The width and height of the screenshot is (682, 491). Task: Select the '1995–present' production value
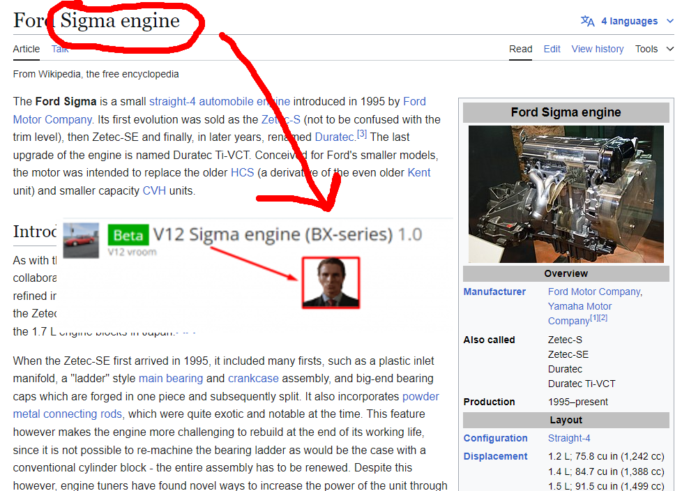coord(578,402)
